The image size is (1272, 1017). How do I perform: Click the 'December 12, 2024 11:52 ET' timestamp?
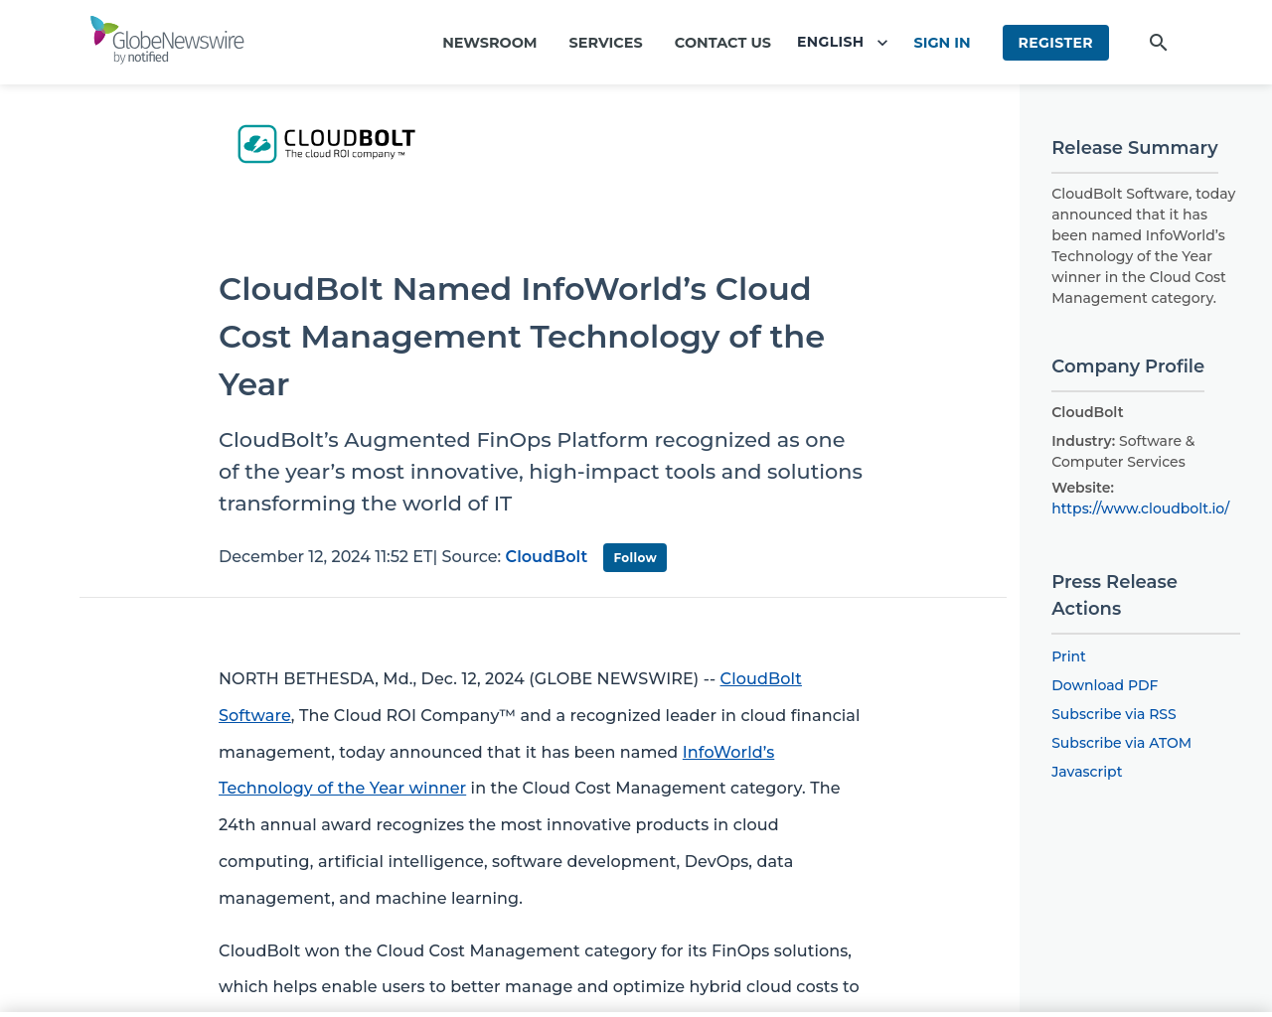tap(325, 556)
